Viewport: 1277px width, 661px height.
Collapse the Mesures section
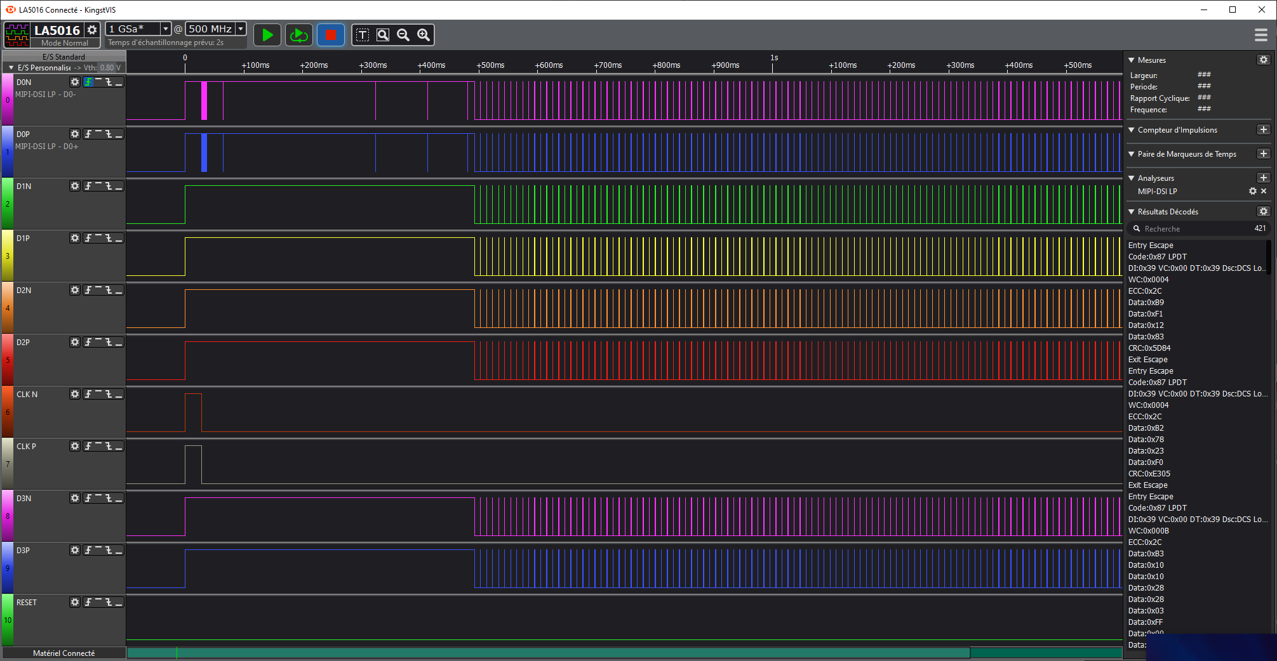[x=1132, y=60]
